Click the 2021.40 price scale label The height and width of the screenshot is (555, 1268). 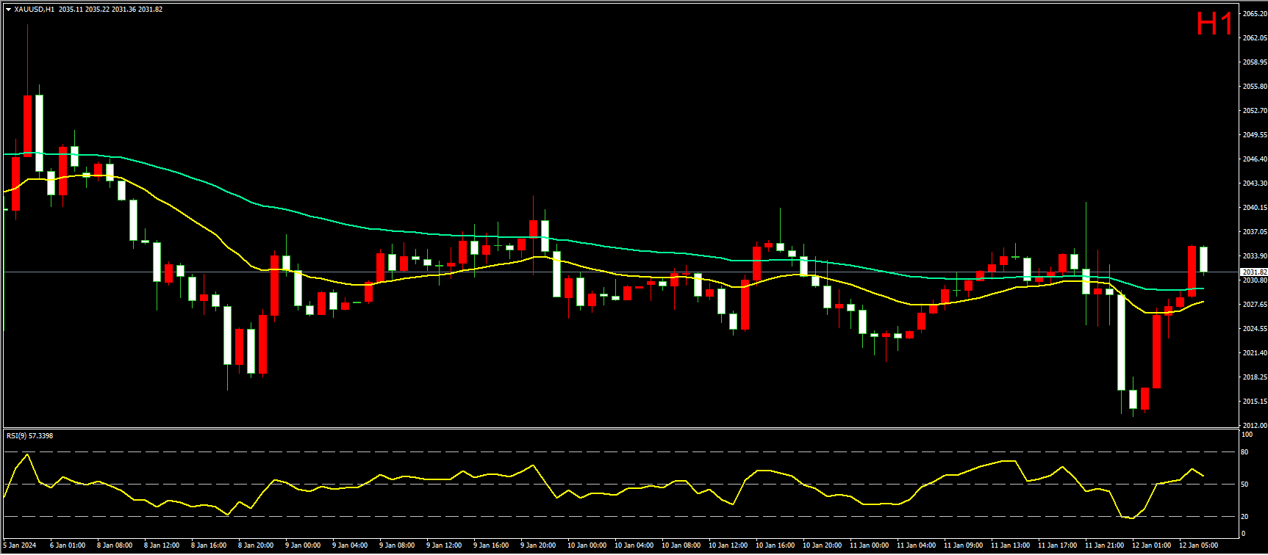pos(1255,353)
